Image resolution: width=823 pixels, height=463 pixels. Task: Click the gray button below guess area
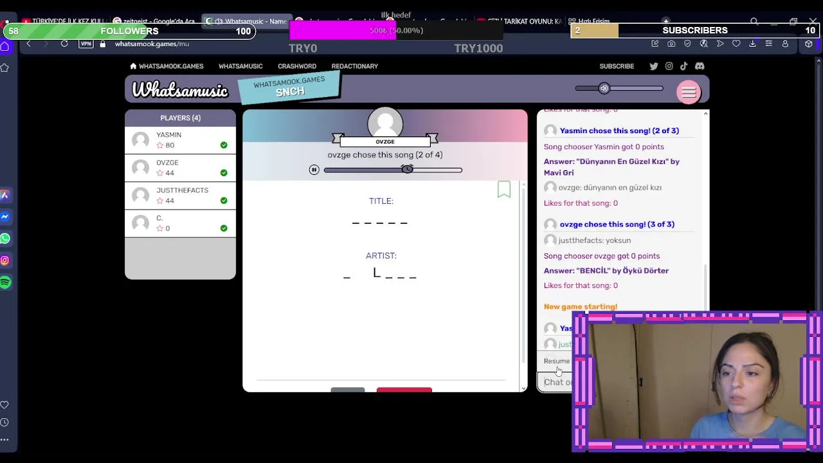click(x=348, y=390)
